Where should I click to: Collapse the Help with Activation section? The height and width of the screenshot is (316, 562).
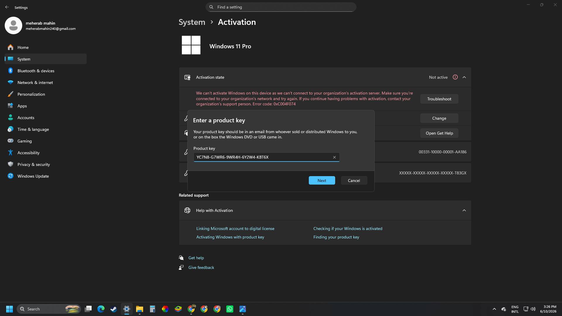(464, 210)
